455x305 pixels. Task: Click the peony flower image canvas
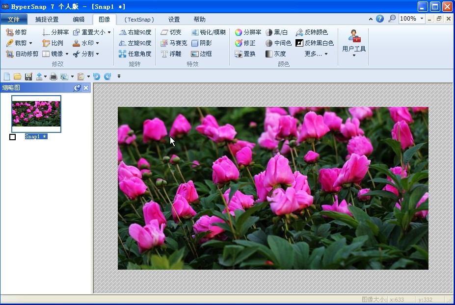pyautogui.click(x=273, y=188)
